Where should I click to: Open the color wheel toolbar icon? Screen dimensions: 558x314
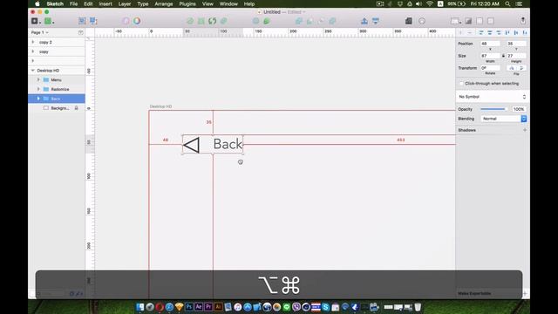pyautogui.click(x=137, y=21)
